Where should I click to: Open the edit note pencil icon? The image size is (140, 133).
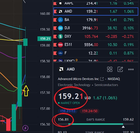120,69
